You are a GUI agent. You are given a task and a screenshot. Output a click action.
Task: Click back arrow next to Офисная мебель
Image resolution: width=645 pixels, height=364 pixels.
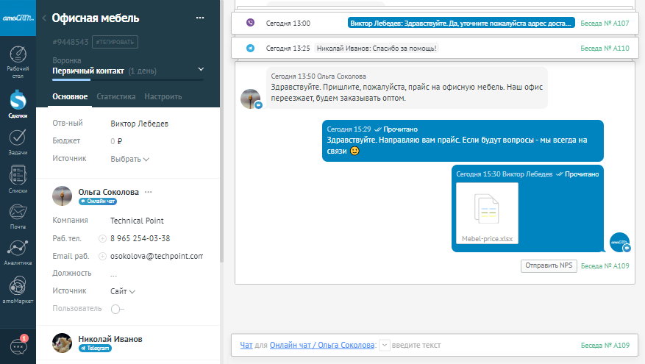pos(44,18)
